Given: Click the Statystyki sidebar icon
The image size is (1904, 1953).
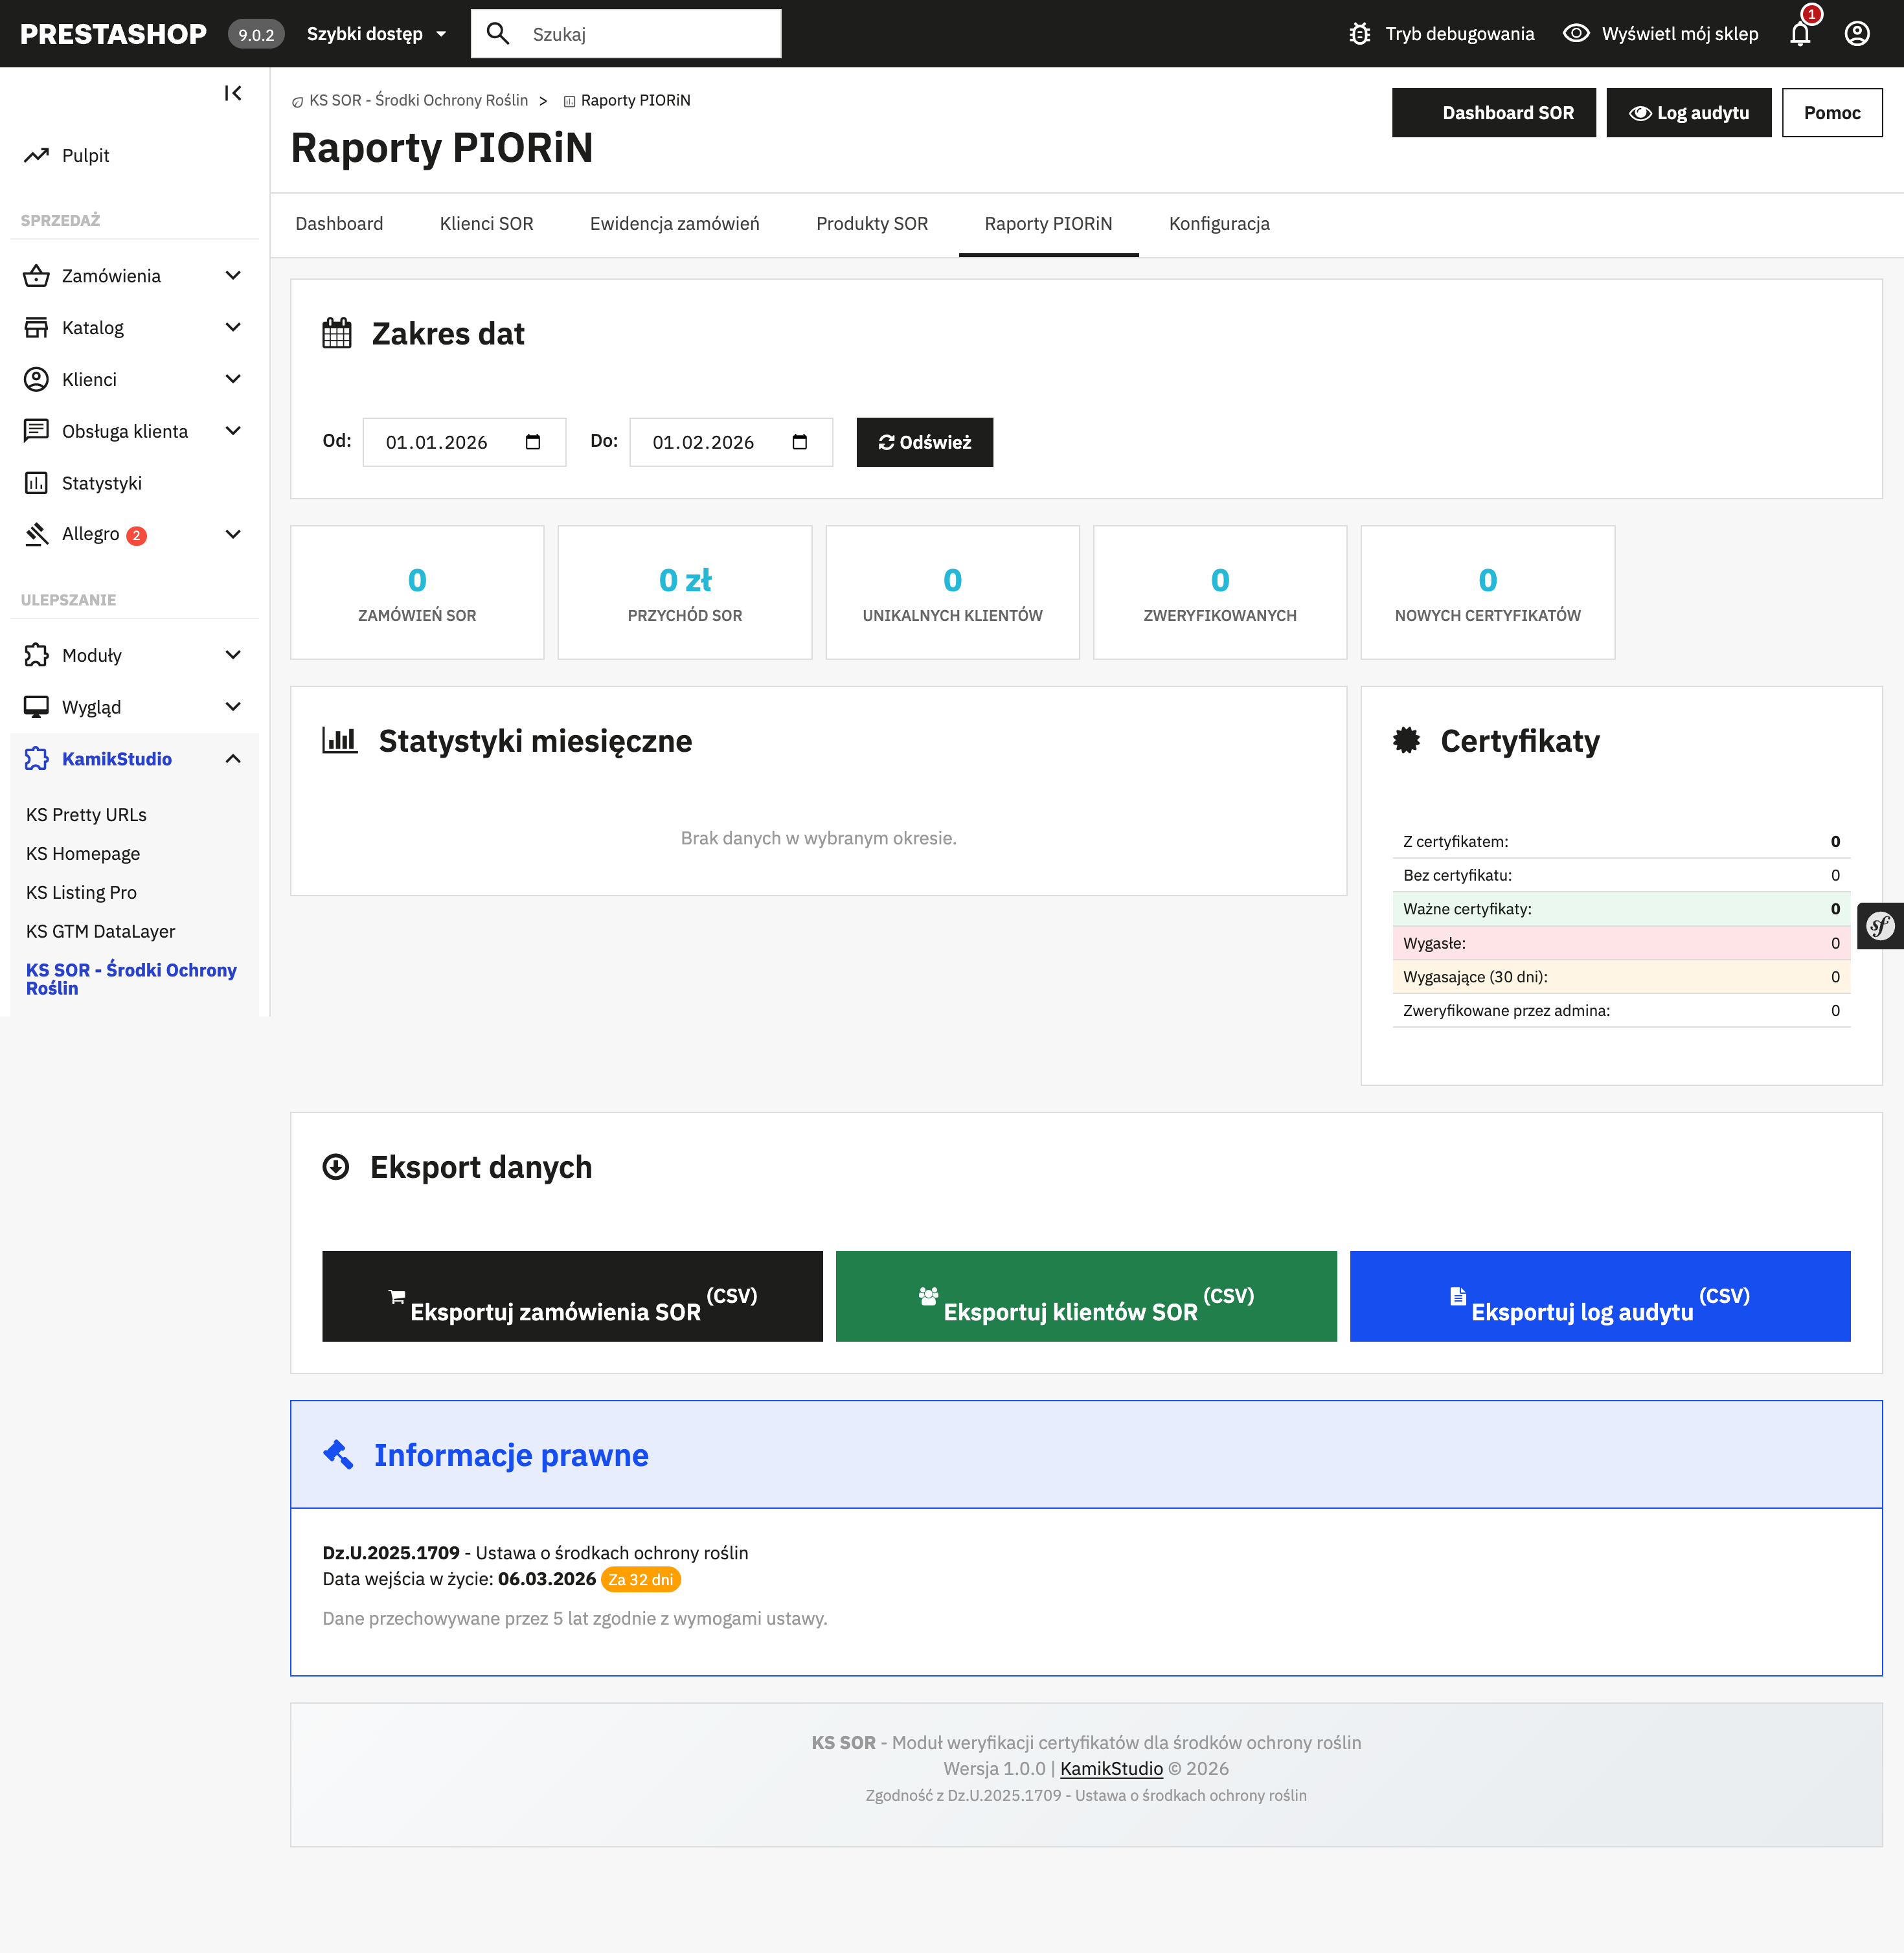Looking at the screenshot, I should click(36, 483).
